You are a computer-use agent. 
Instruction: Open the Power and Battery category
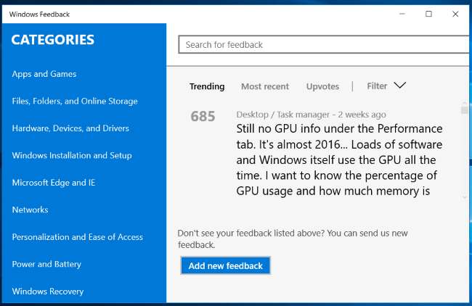coord(46,264)
